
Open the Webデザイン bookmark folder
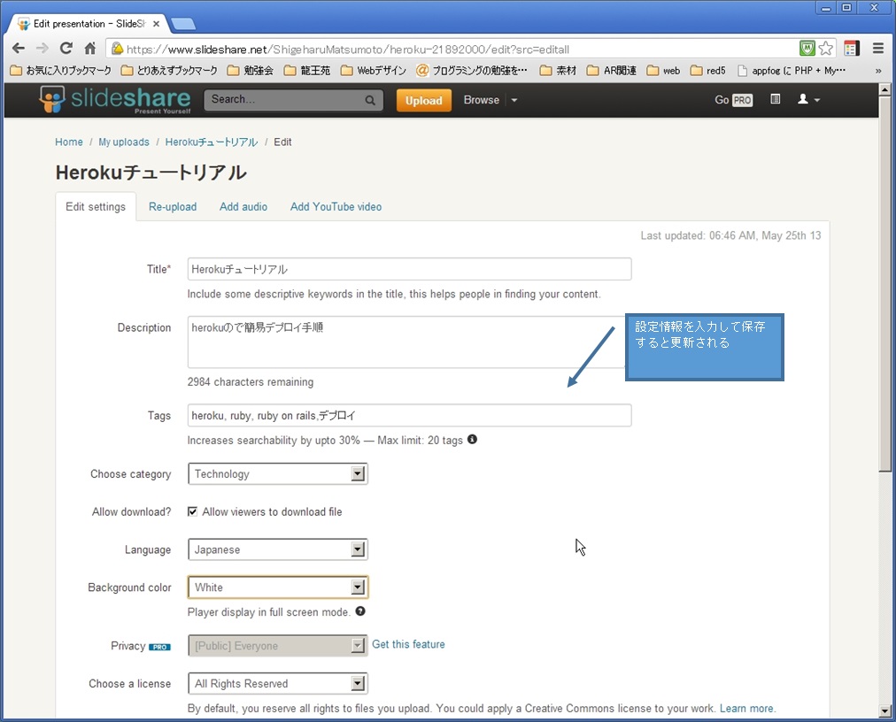(x=373, y=70)
